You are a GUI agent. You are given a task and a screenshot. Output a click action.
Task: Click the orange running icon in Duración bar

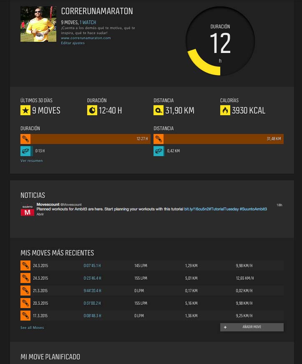click(25, 139)
